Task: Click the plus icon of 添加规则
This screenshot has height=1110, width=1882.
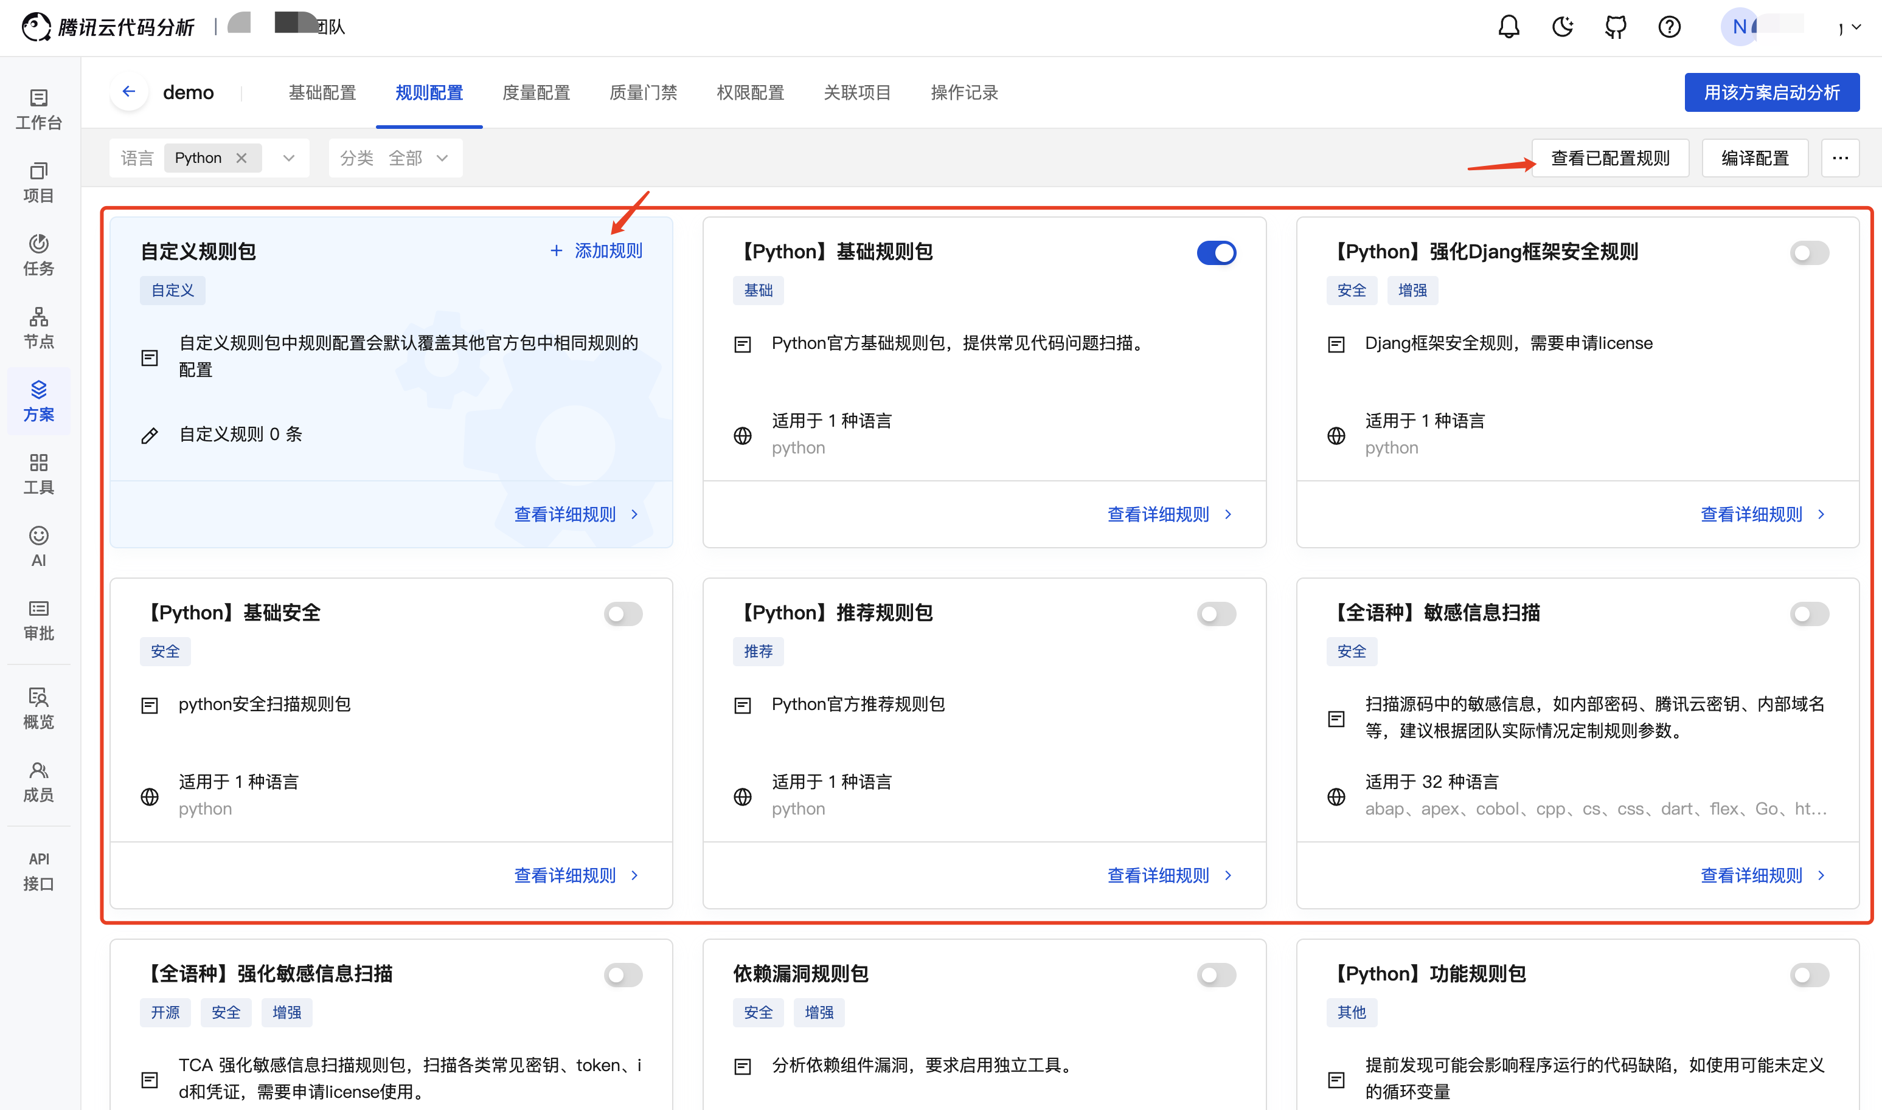Action: tap(556, 250)
